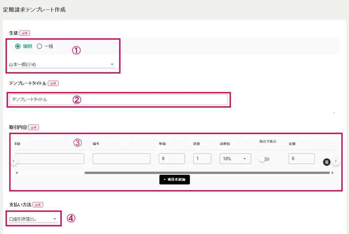The width and height of the screenshot is (349, 234).
Task: Click the horizontal scrollbar right arrow
Action: (x=333, y=173)
